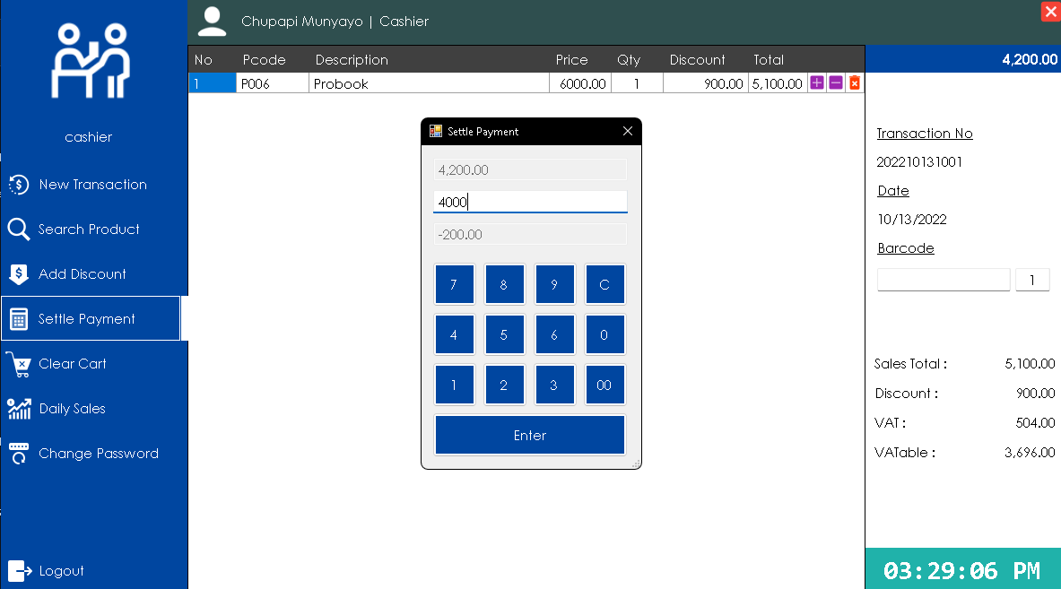Tap keypad digit 5
Screen dimensions: 1061x589
504,334
